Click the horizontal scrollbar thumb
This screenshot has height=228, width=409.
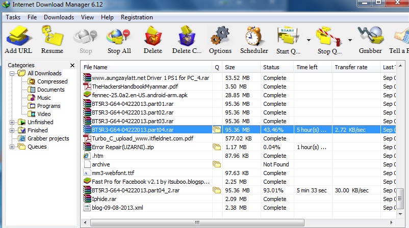[197, 222]
